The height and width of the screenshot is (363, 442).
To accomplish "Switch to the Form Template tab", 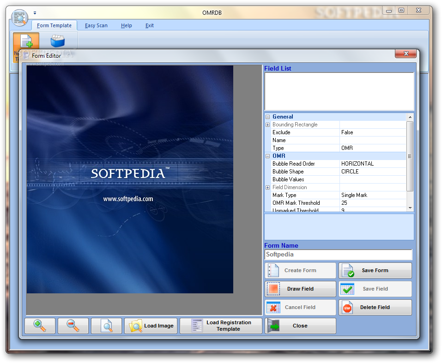I will click(54, 25).
